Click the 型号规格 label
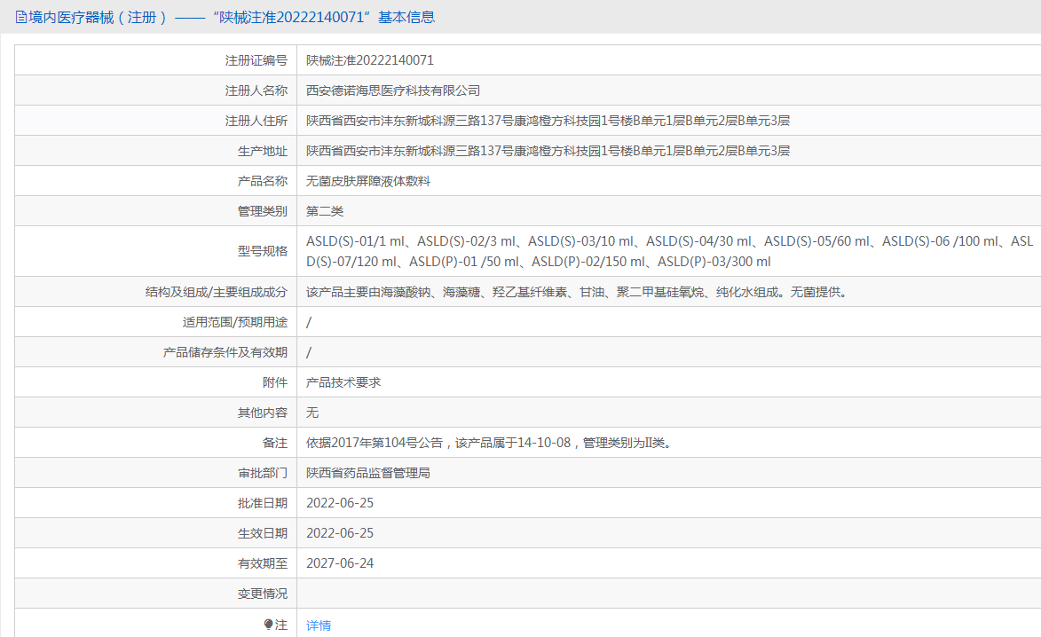Viewport: 1041px width, 637px height. click(262, 251)
